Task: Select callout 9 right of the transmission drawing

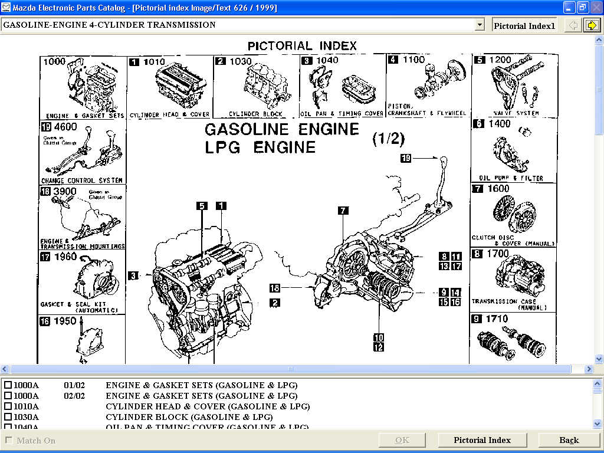Action: [444, 293]
